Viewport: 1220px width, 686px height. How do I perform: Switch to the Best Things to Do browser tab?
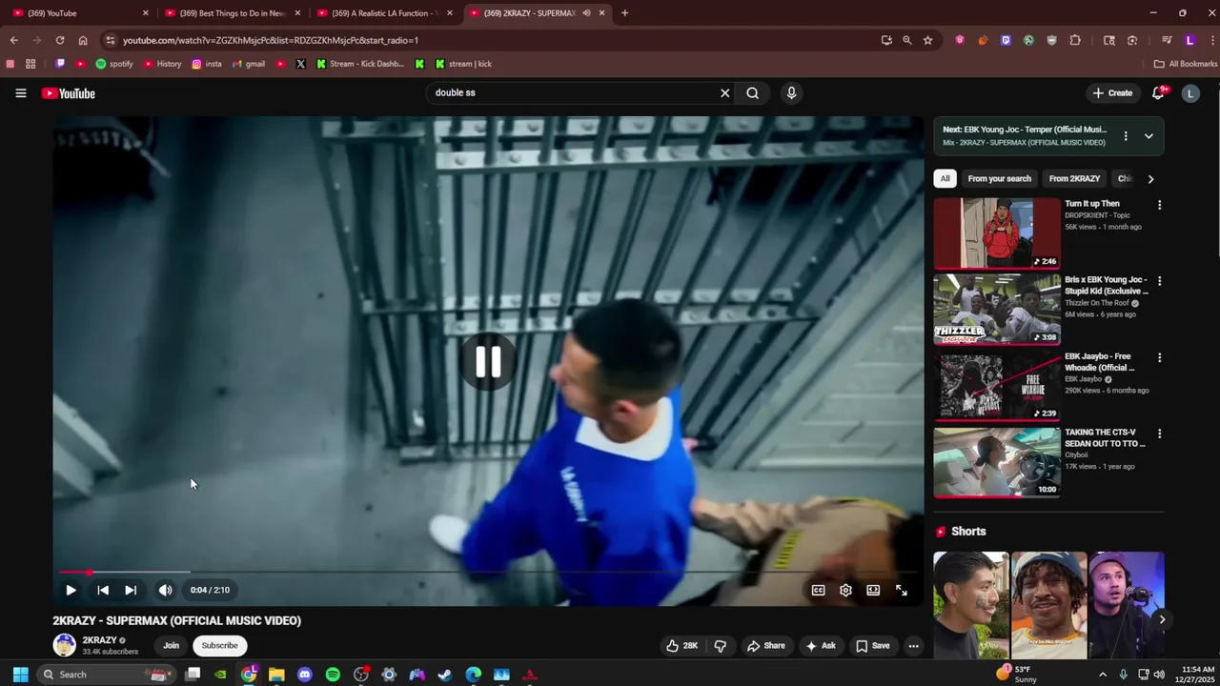coord(233,13)
